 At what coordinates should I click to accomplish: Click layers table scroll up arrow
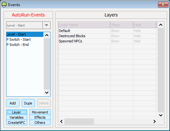(161, 25)
